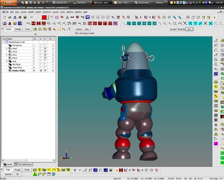Toggle display checkbox for 4DCadCam level
Screen dimensions: 224x180
(x=45, y=45)
